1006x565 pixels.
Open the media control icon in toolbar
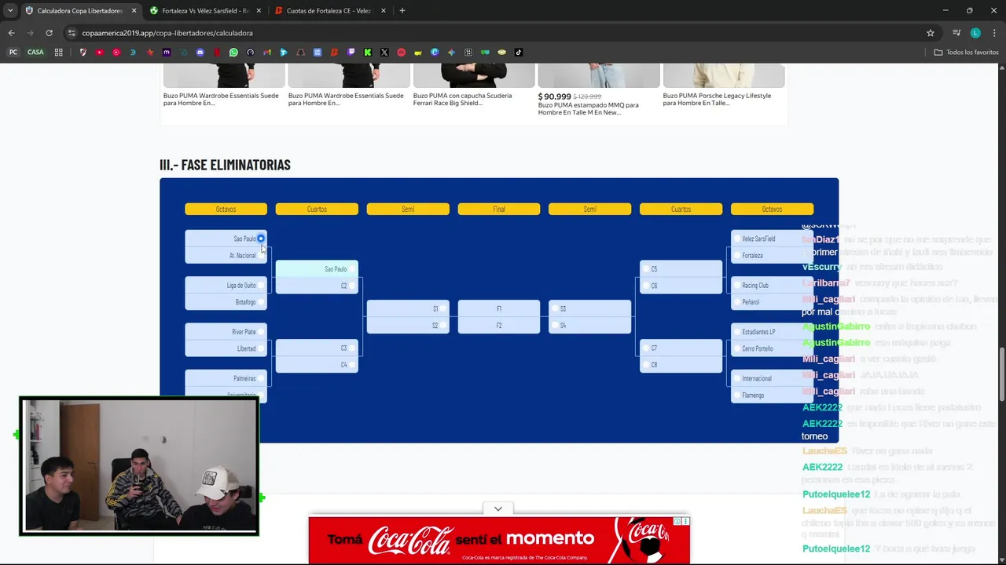click(956, 33)
